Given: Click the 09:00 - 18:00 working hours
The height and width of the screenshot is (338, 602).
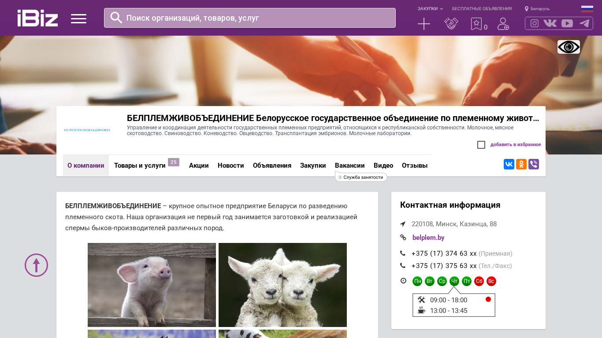Looking at the screenshot, I should 449,300.
